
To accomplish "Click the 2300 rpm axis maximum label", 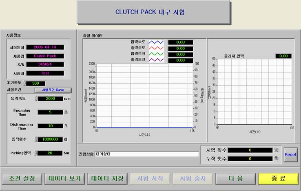I will click(92, 64).
